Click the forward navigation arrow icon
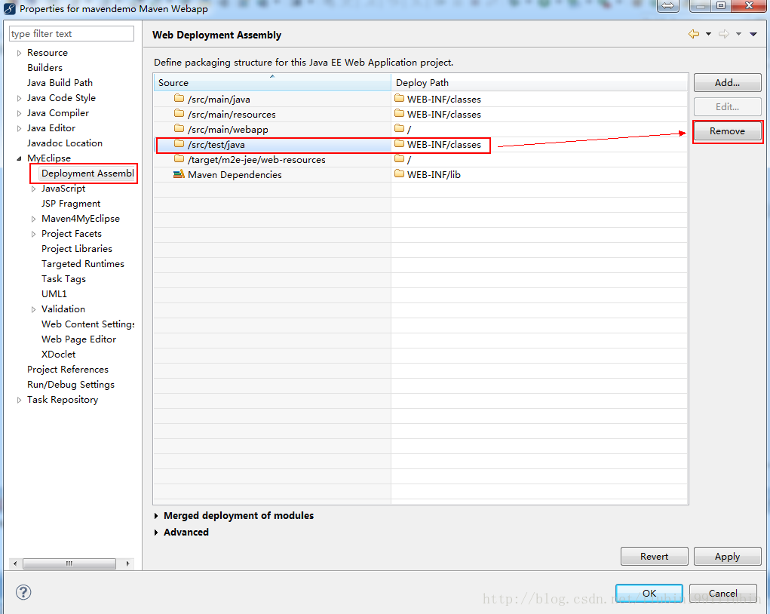The image size is (770, 614). pos(724,34)
